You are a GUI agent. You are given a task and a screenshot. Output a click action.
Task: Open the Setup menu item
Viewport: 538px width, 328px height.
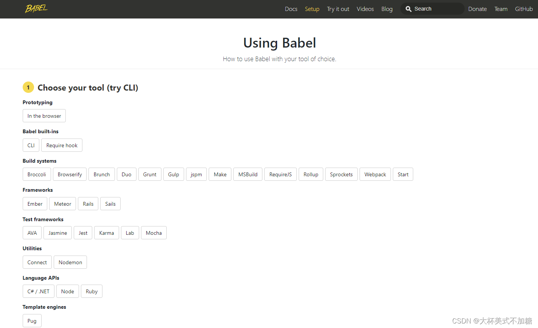(312, 9)
